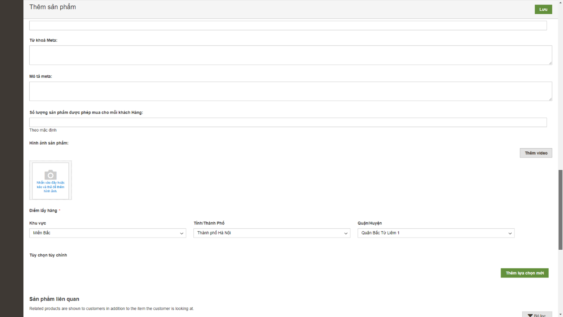Click the camera icon to upload image

pos(50,175)
